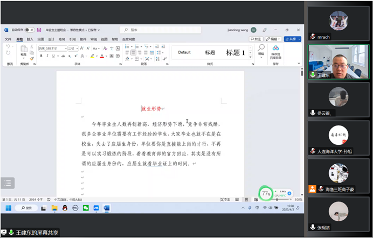Click the font color red swatch
The height and width of the screenshot is (238, 373).
tap(102, 55)
